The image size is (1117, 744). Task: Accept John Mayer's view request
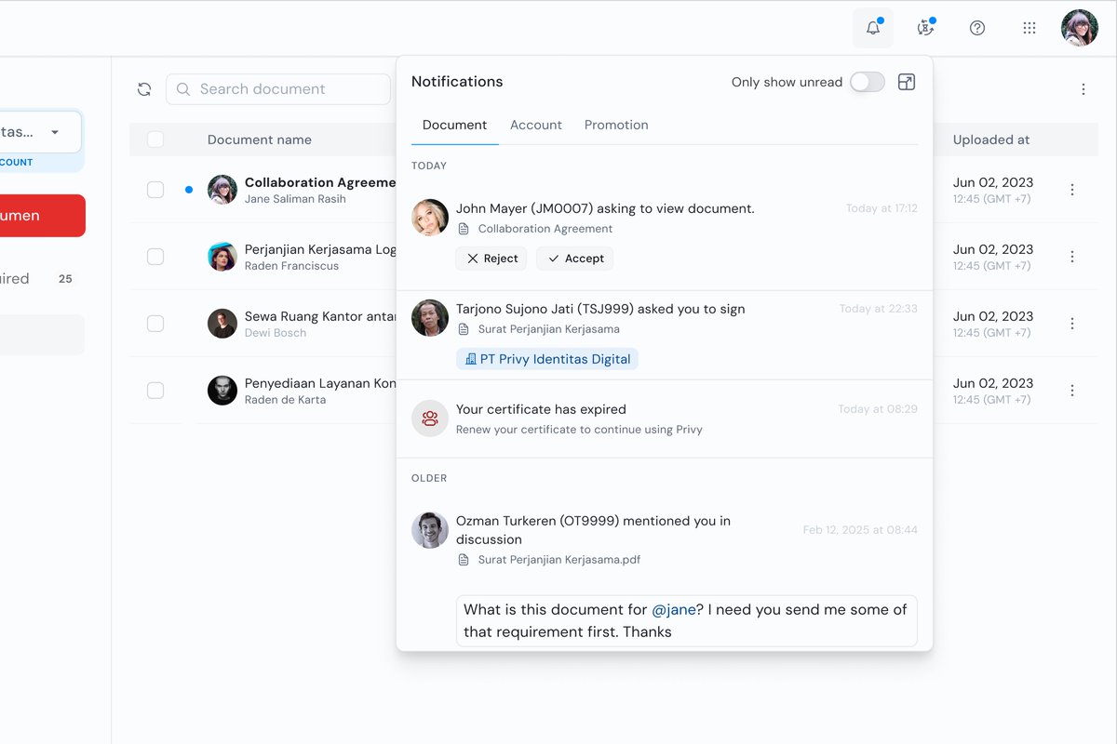pos(575,259)
